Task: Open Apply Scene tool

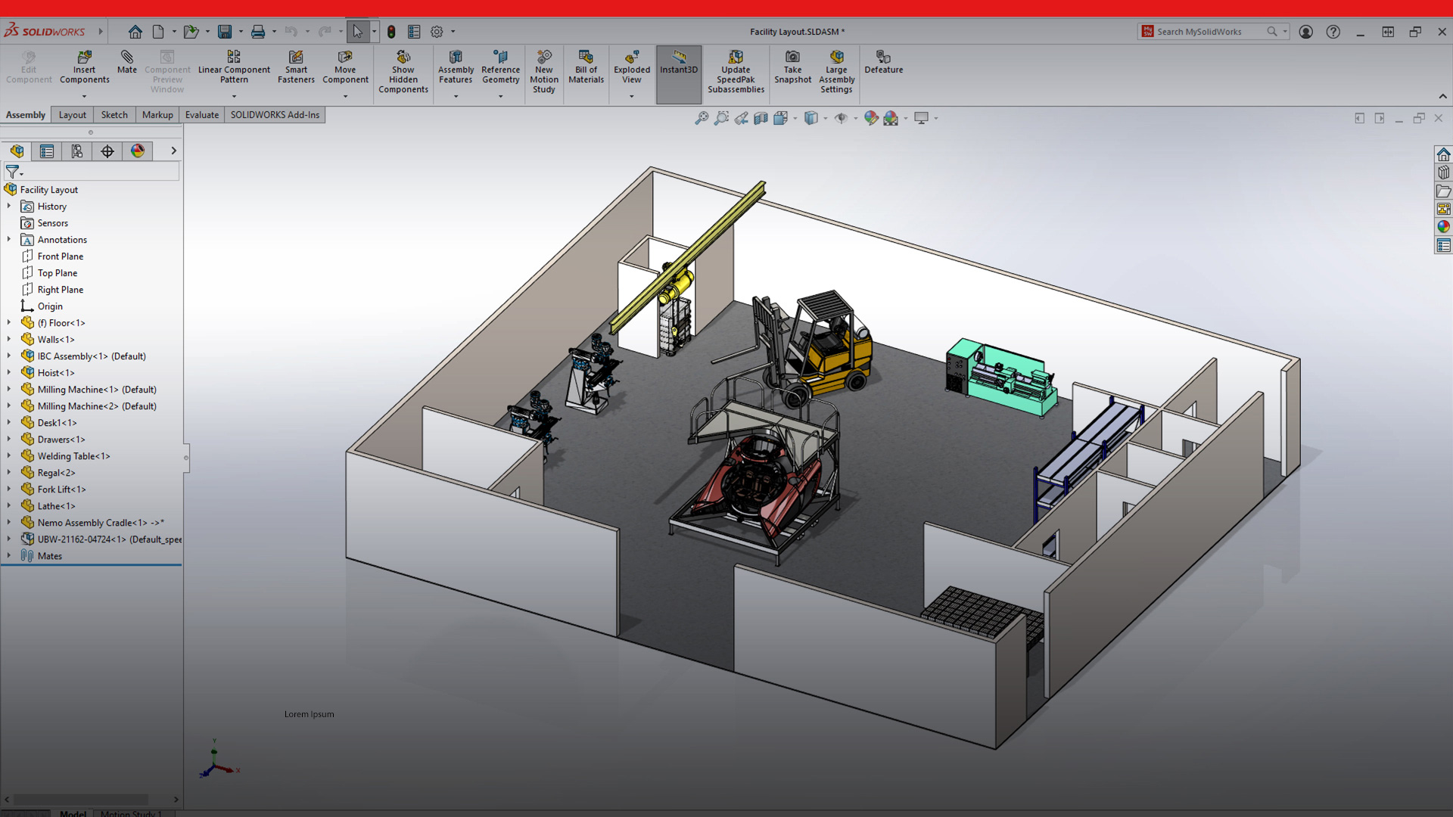Action: [891, 118]
